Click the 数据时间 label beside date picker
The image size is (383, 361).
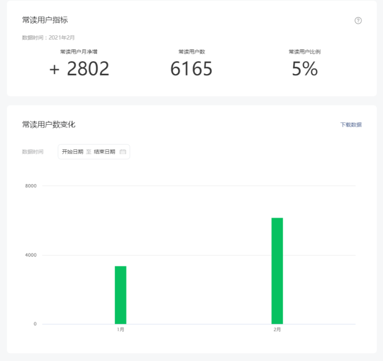(33, 152)
